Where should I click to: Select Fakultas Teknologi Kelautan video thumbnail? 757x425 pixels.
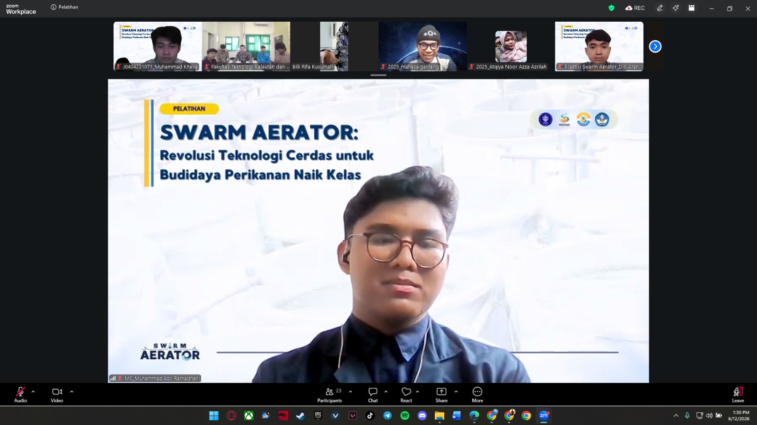[246, 46]
